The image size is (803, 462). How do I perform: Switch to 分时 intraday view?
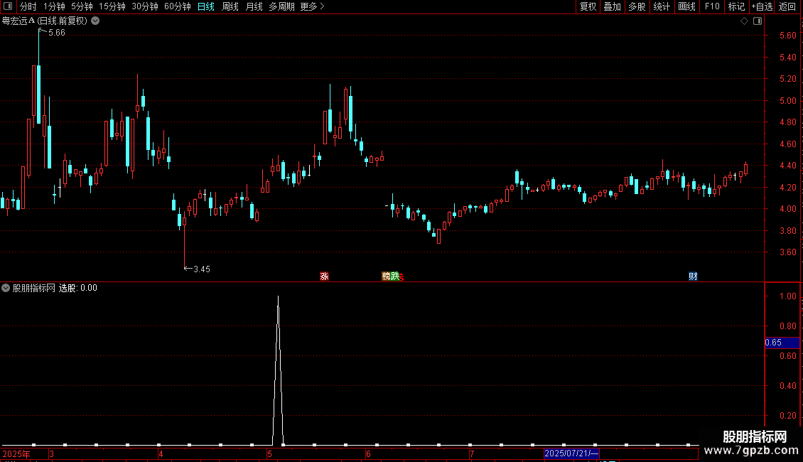[28, 6]
